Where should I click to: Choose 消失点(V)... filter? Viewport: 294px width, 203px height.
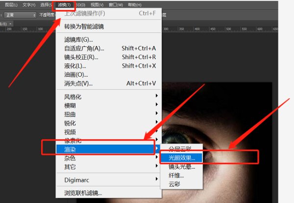109,84
